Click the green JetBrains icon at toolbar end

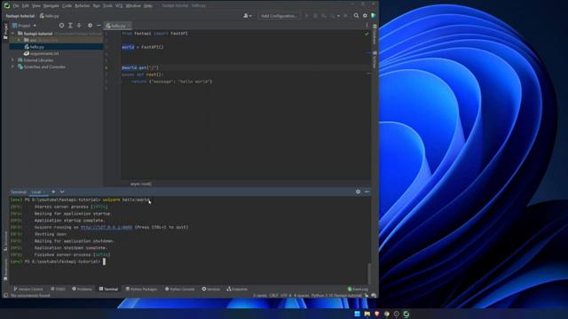(x=374, y=16)
